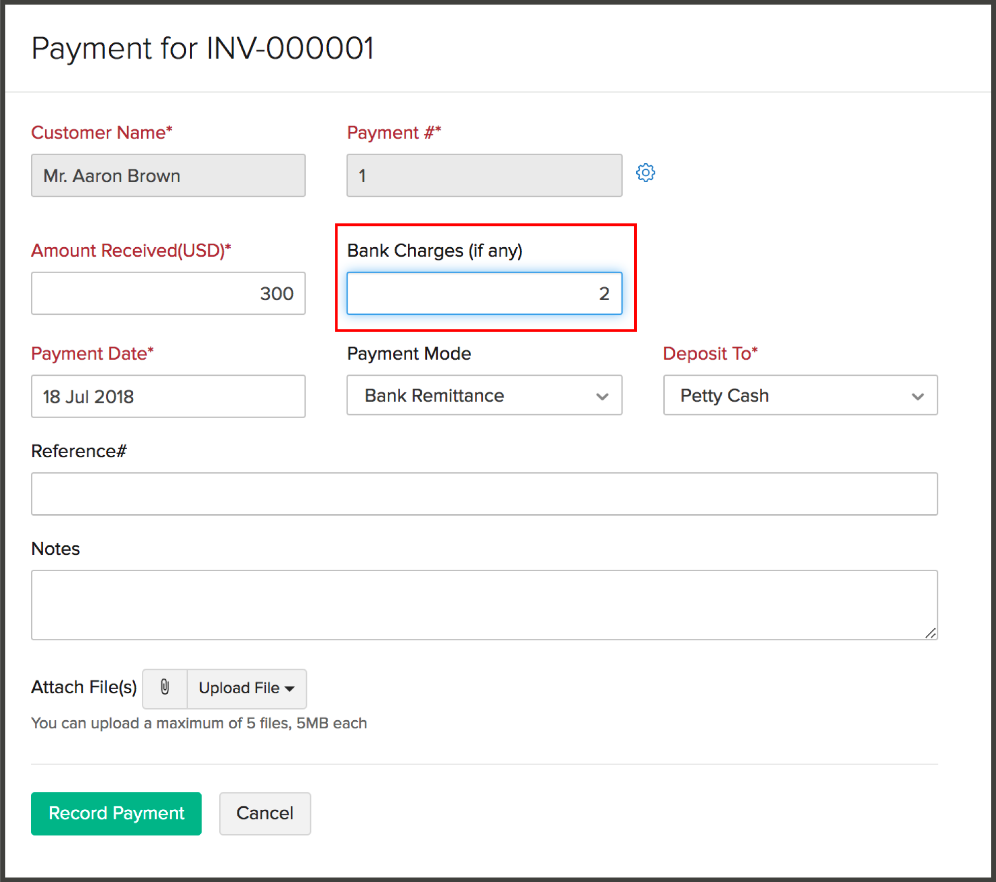This screenshot has height=882, width=996.
Task: Cancel the payment dialog
Action: pyautogui.click(x=264, y=813)
